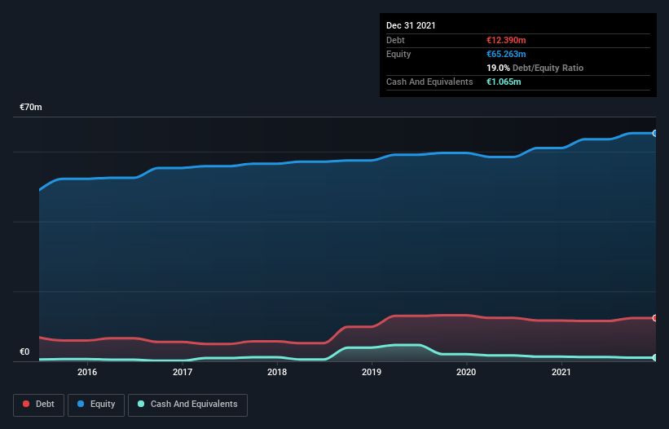Image resolution: width=669 pixels, height=429 pixels.
Task: Click the Equity value €65.263m
Action: tap(506, 54)
